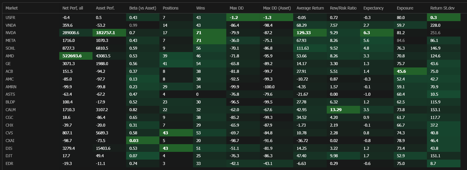Click DIS net performance 3279.4
467x170 pixels.
(69, 148)
